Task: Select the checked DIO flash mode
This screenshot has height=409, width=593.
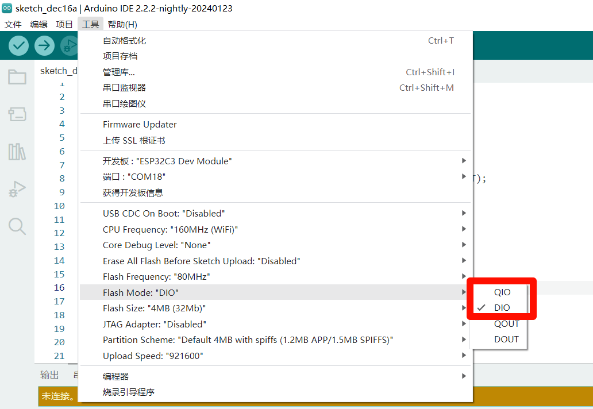Action: click(x=502, y=308)
